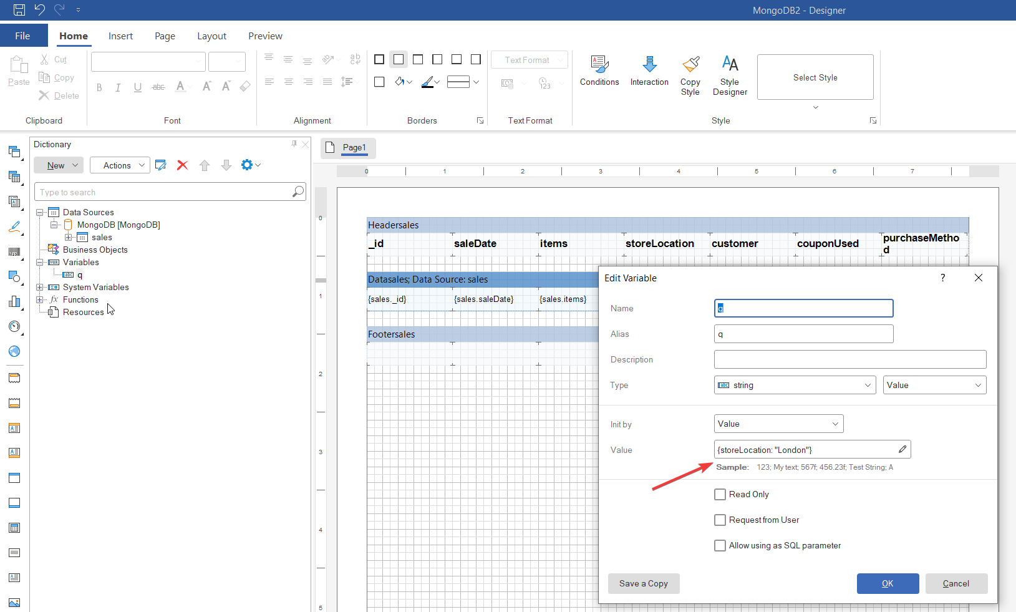Open the Edit Variable help question mark
The height and width of the screenshot is (612, 1016).
coord(943,278)
